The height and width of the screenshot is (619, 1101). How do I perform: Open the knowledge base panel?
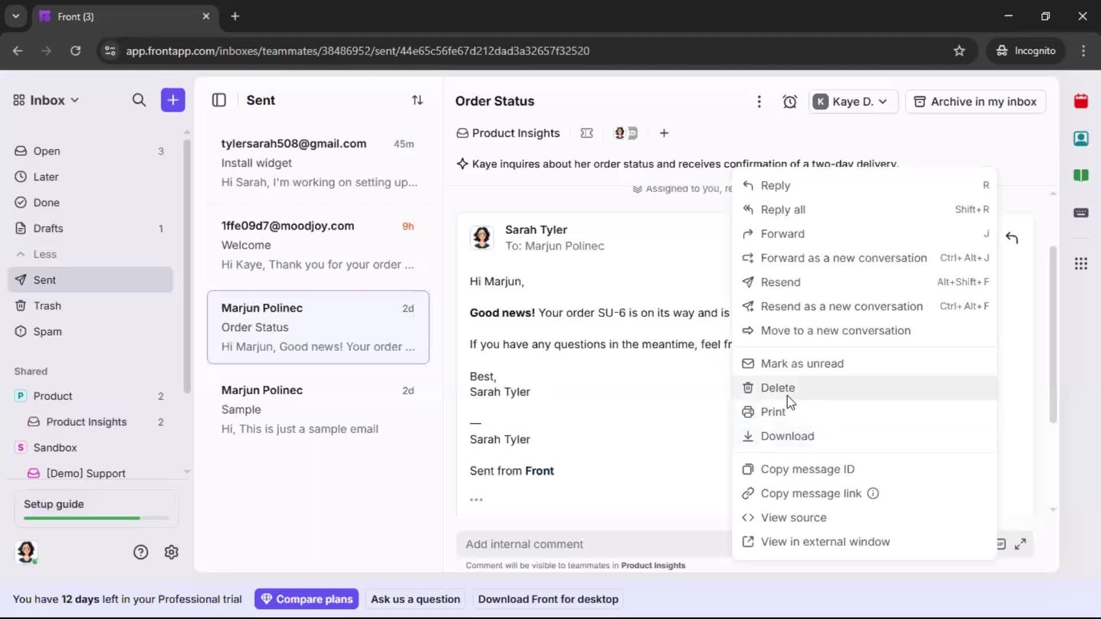click(1082, 175)
